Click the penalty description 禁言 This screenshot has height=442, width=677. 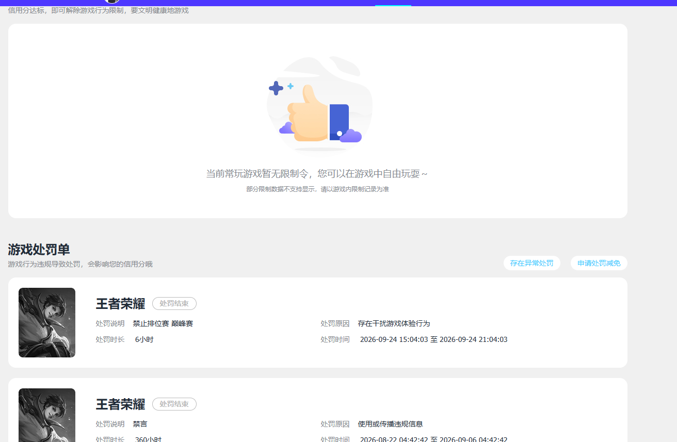click(140, 424)
